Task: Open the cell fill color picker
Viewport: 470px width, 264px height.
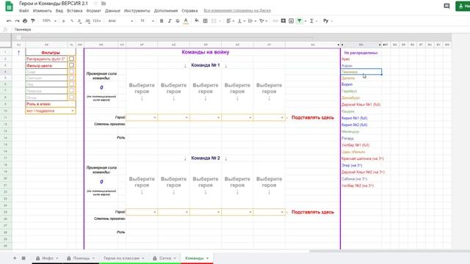Action: point(197,21)
